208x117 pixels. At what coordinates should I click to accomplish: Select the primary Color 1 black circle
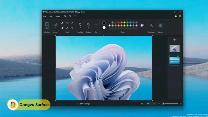(x=104, y=23)
